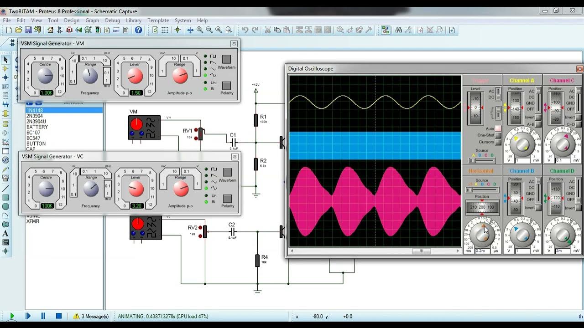Zoom in with the magnifier plus icon
584x328 pixels.
coord(200,30)
